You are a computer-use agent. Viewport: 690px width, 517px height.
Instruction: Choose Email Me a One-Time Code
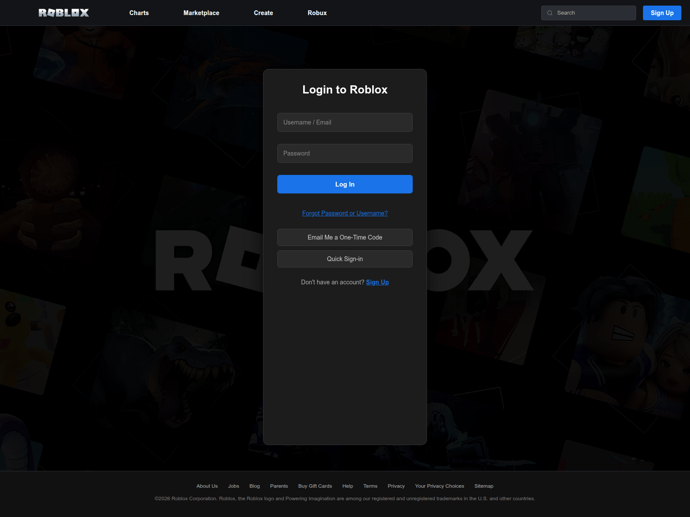coord(345,237)
